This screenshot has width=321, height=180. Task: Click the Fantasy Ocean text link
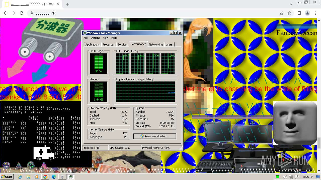[297, 33]
